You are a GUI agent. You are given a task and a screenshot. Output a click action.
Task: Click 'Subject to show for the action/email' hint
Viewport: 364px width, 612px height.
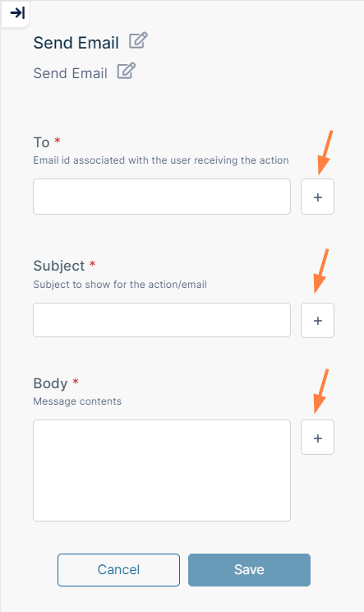click(120, 285)
